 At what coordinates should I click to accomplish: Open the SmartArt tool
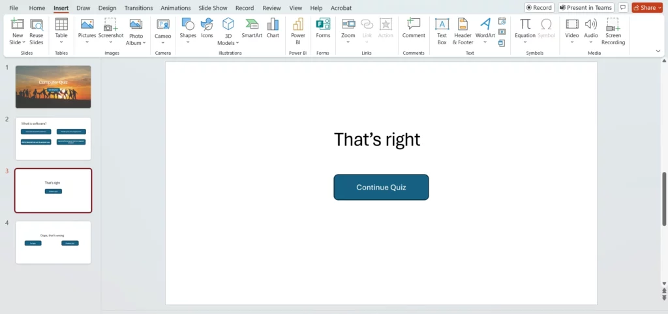(x=252, y=29)
